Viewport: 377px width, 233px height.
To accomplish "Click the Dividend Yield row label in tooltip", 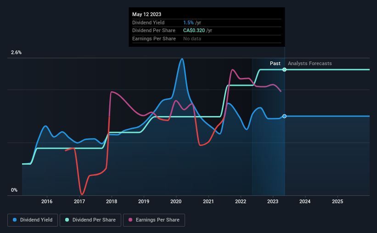I will tap(148, 22).
